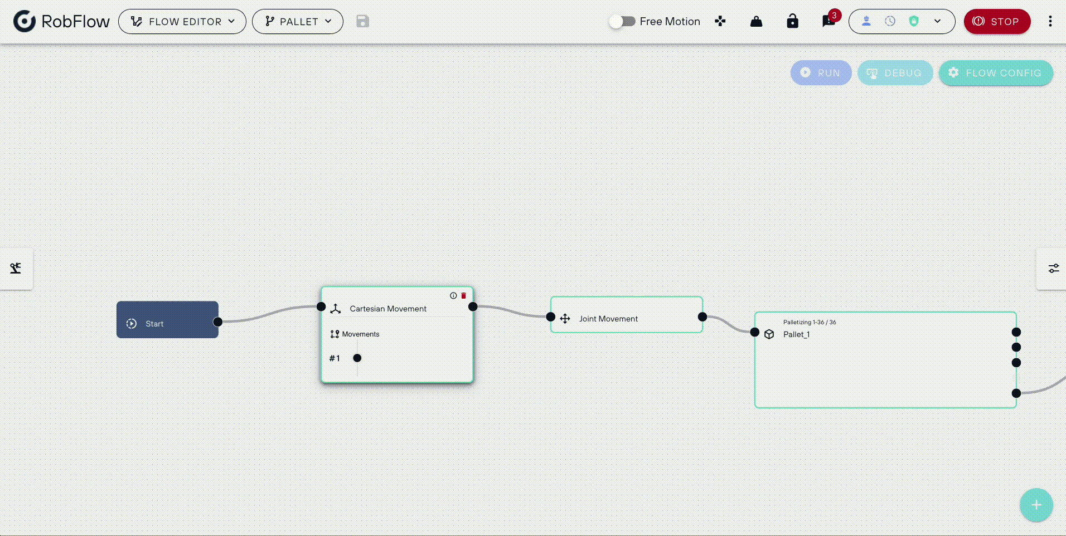
Task: Select the Start node
Action: click(167, 320)
